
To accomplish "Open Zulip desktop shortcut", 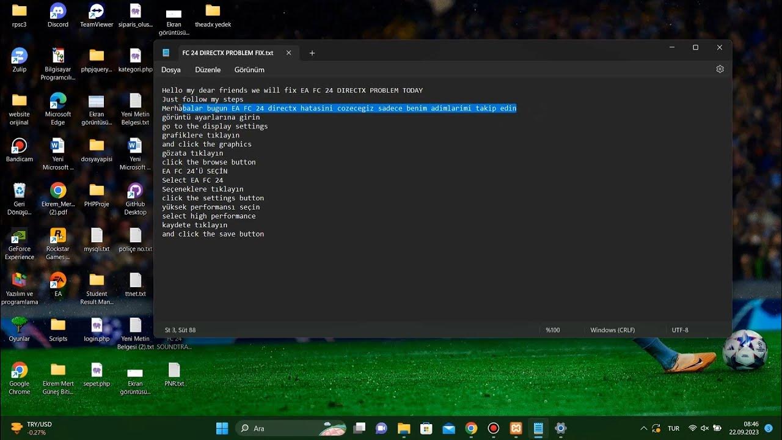I will pyautogui.click(x=19, y=61).
